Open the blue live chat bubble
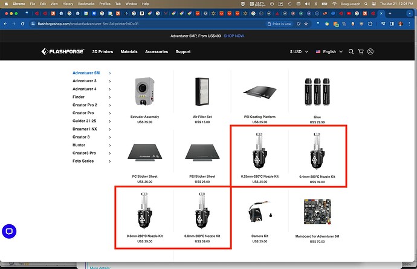This screenshot has height=269, width=417. pyautogui.click(x=8, y=231)
